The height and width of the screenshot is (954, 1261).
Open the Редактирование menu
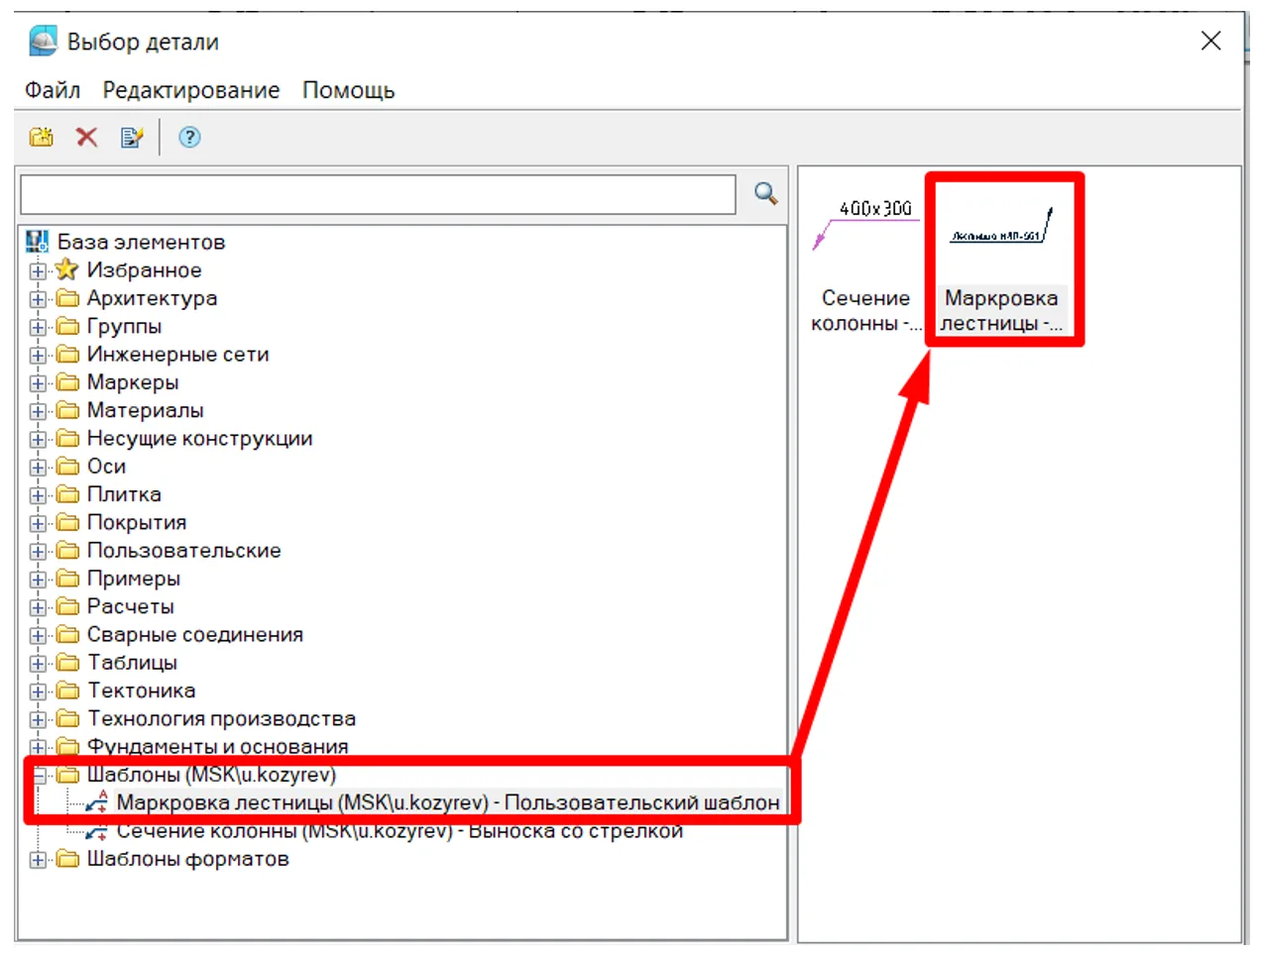191,90
